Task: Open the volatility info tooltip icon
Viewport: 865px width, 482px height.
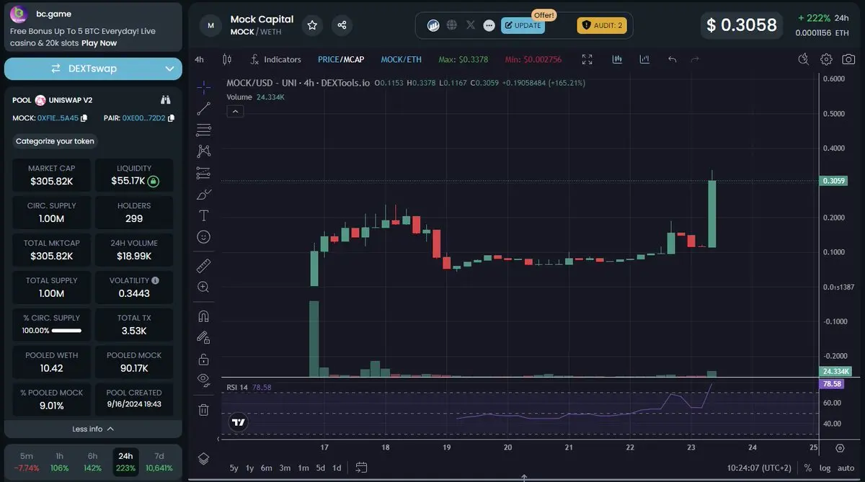Action: point(156,280)
